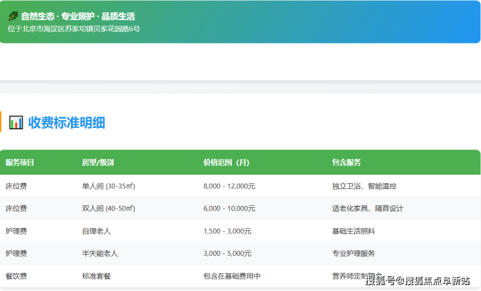Click the 房型/级别 column header

coord(97,162)
